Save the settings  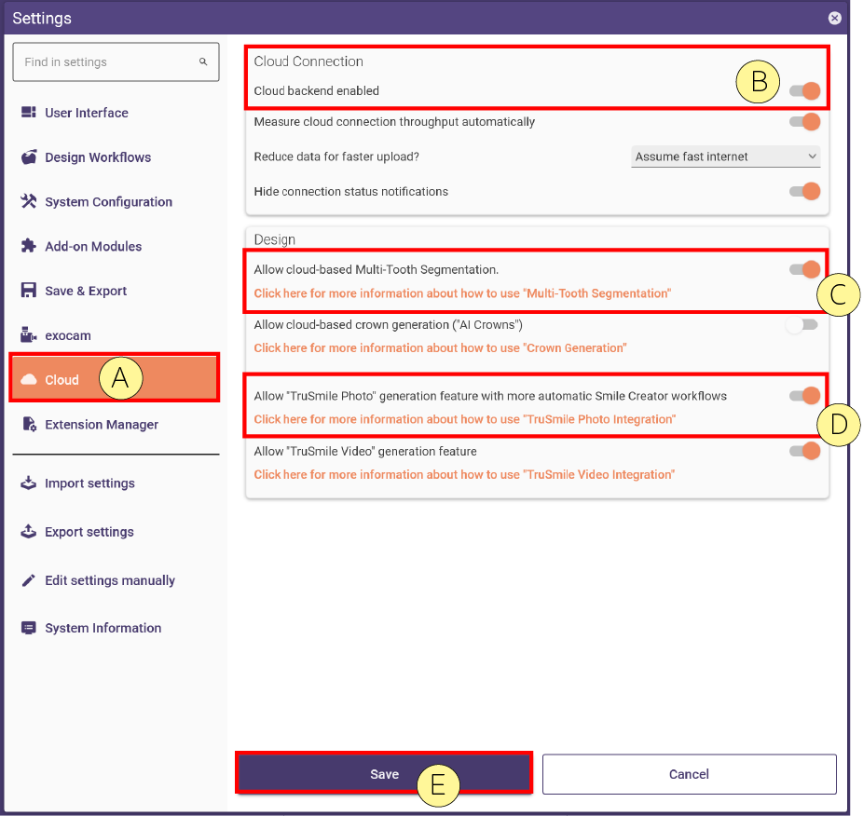click(384, 774)
